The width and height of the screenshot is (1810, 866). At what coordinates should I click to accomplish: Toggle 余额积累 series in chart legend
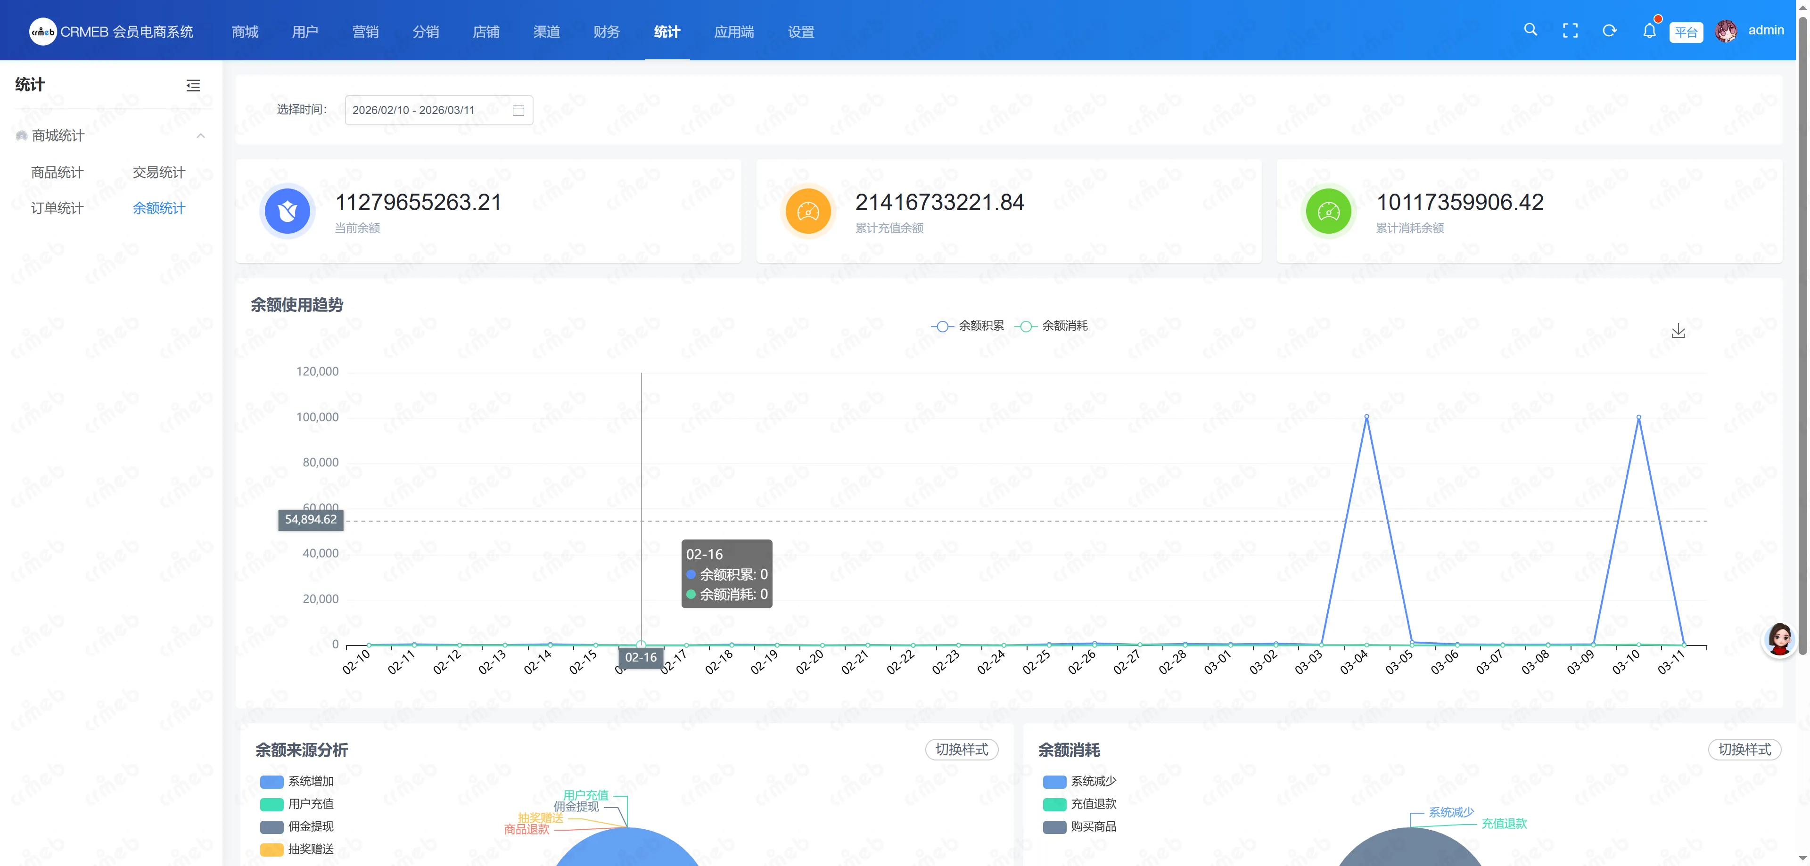point(968,326)
